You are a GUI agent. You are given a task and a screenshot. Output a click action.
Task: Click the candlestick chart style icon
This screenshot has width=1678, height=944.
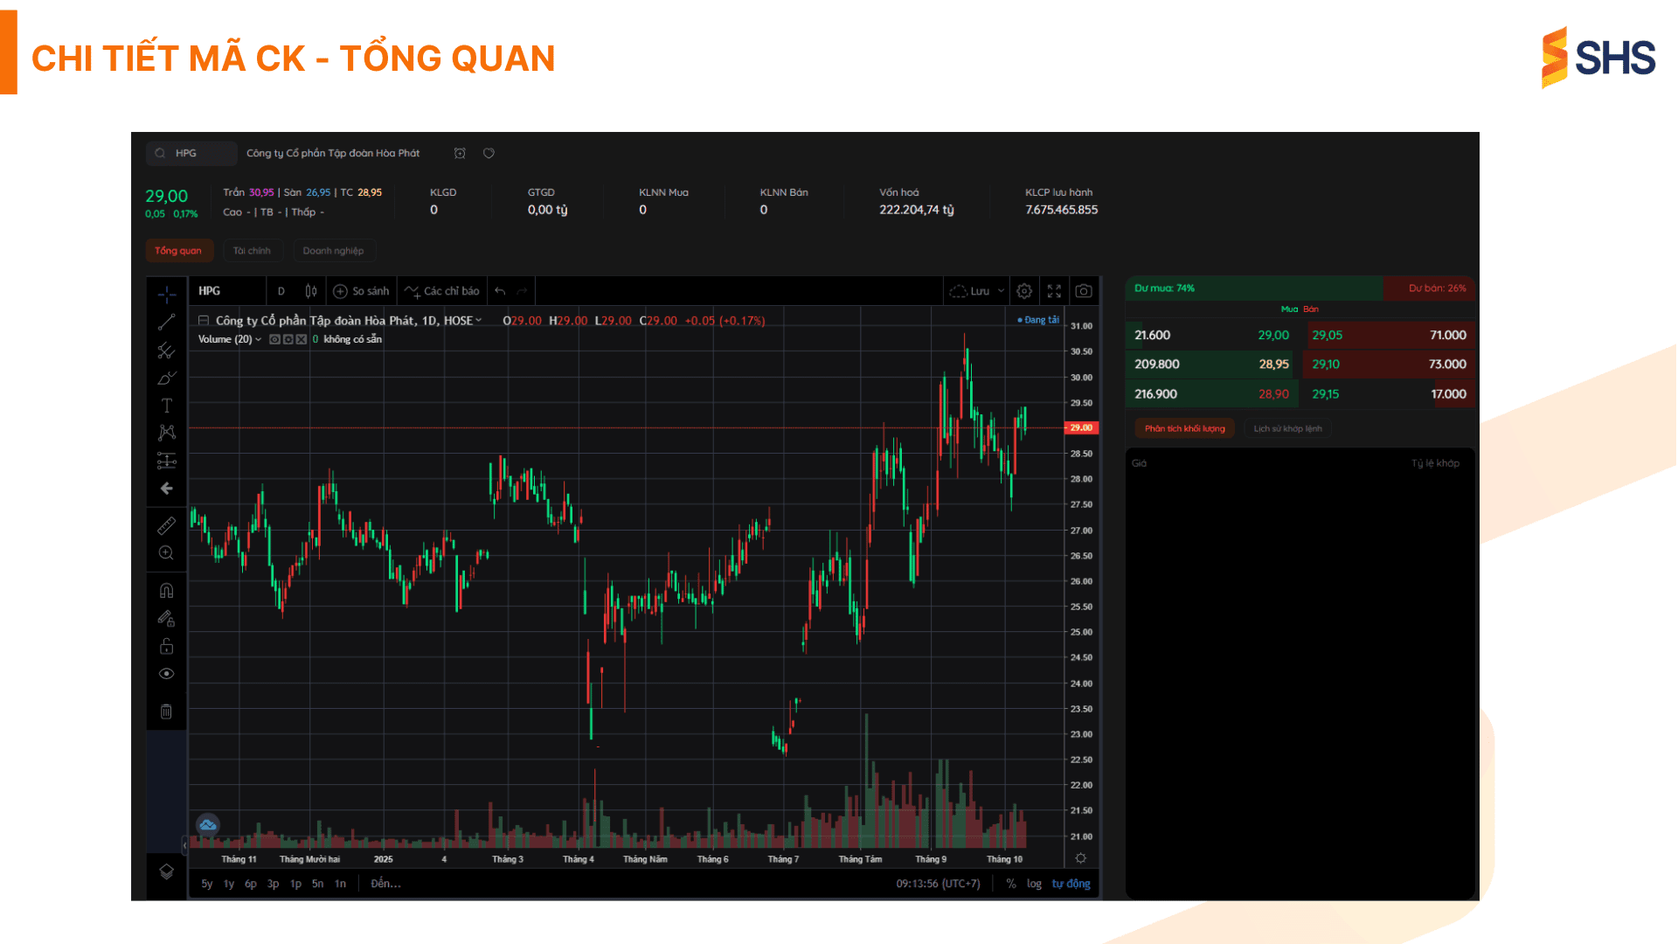[x=311, y=291]
